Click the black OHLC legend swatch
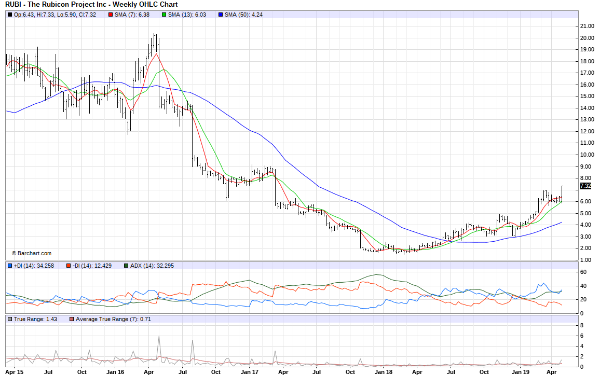Screen dimensions: 600x388 pos(10,15)
